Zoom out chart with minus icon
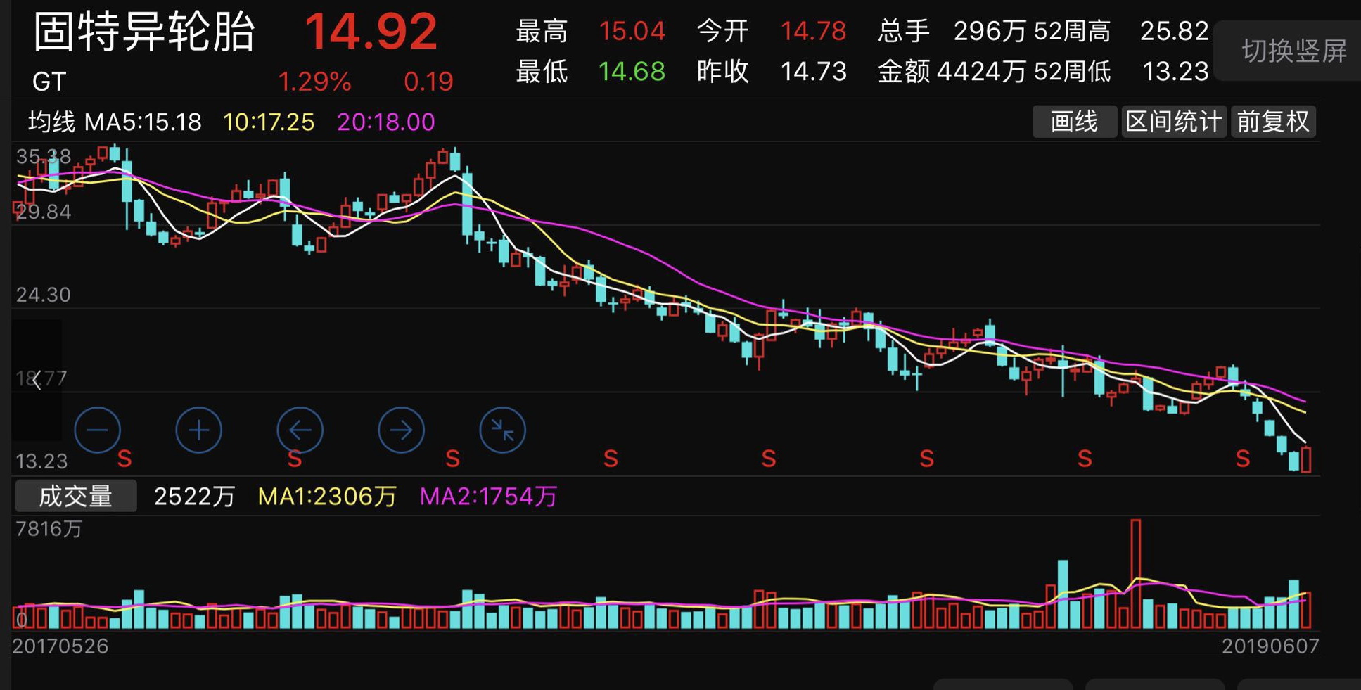Image resolution: width=1361 pixels, height=690 pixels. point(97,430)
